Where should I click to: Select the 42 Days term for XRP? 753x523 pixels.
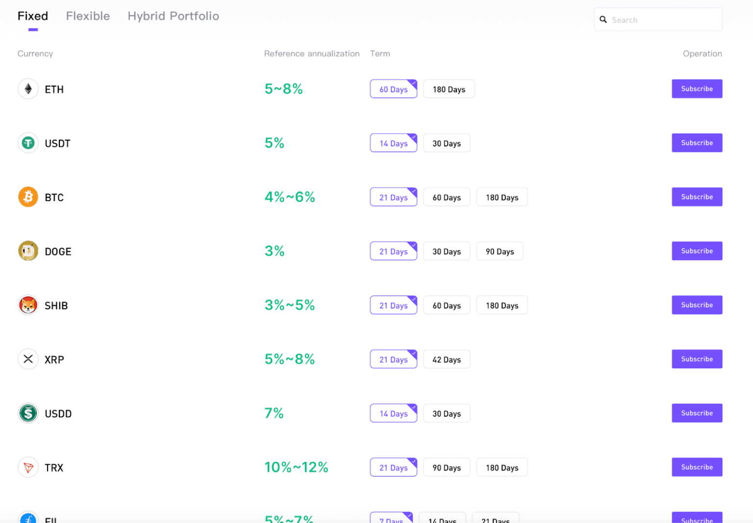click(x=447, y=359)
